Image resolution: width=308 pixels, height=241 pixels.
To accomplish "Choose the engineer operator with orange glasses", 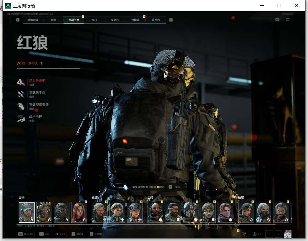I will (x=173, y=212).
